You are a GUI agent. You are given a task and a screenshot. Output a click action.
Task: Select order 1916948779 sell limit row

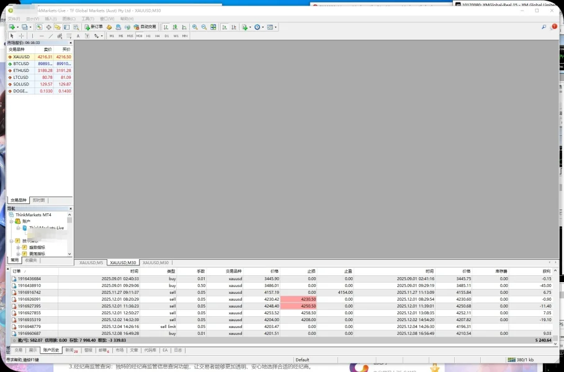(x=282, y=327)
